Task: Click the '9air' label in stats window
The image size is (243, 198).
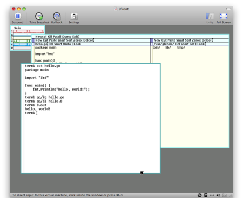Action: coord(17,28)
